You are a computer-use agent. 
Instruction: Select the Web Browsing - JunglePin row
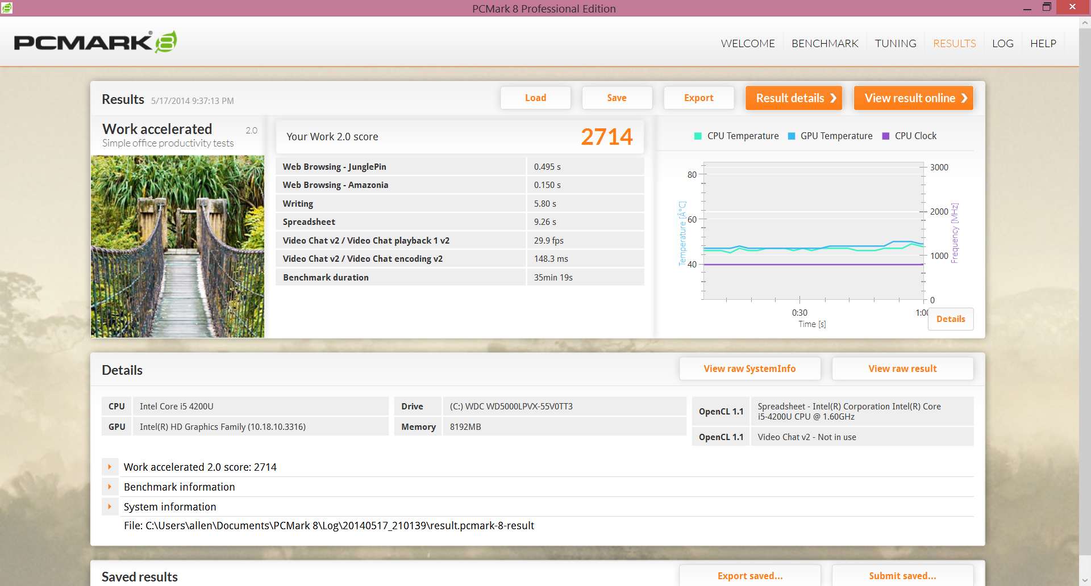click(x=460, y=166)
